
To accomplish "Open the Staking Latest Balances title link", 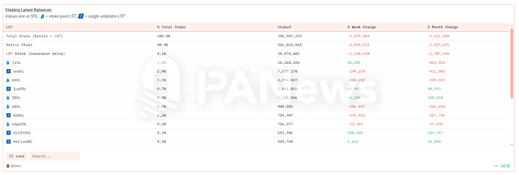I will coord(28,10).
